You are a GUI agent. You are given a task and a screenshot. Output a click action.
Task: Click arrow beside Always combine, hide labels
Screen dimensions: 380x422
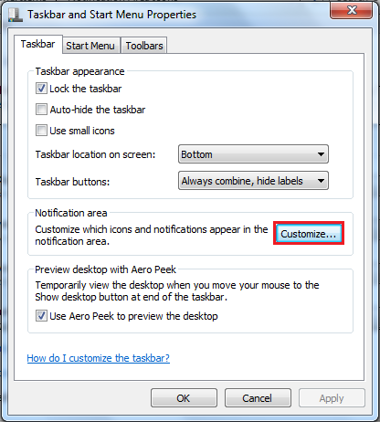pyautogui.click(x=321, y=181)
